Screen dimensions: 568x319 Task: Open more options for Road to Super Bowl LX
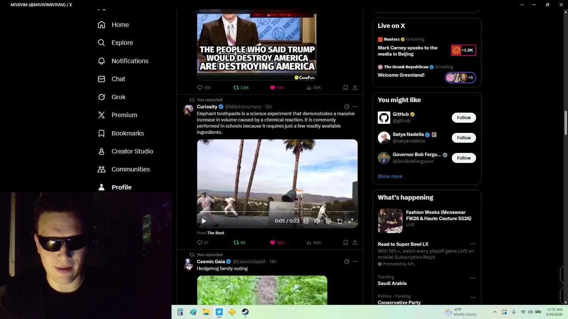[x=473, y=244]
